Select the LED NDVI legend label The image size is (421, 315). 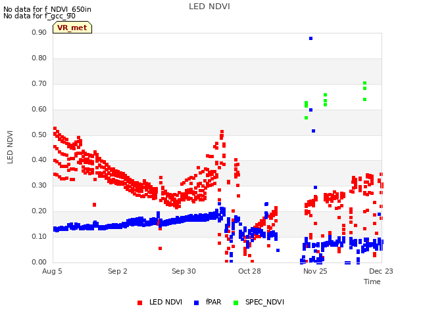coord(166,302)
